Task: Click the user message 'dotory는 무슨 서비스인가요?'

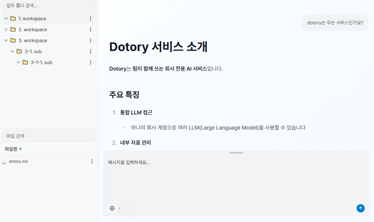Action: (335, 23)
